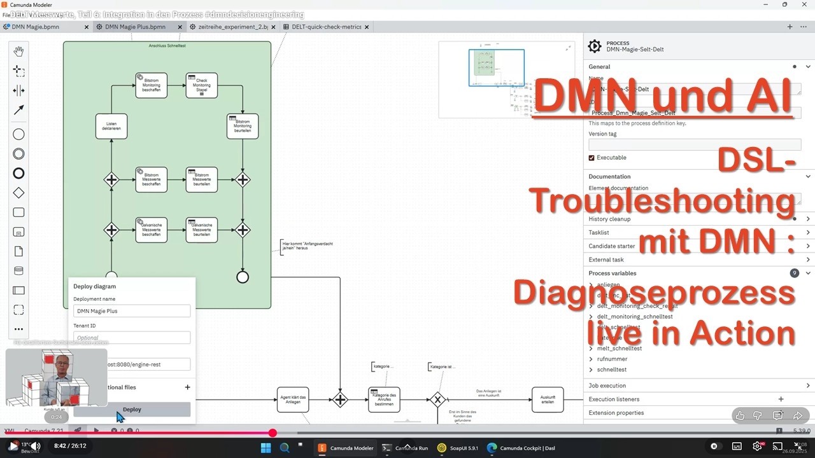This screenshot has width=815, height=458.
Task: Dislike the video with thumbs down
Action: tap(758, 415)
